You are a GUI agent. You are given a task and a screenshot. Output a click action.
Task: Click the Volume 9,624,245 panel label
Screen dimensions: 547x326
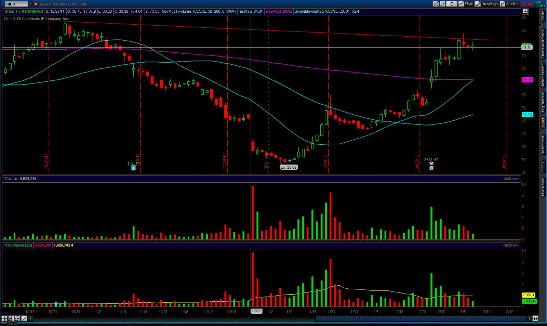(21, 179)
